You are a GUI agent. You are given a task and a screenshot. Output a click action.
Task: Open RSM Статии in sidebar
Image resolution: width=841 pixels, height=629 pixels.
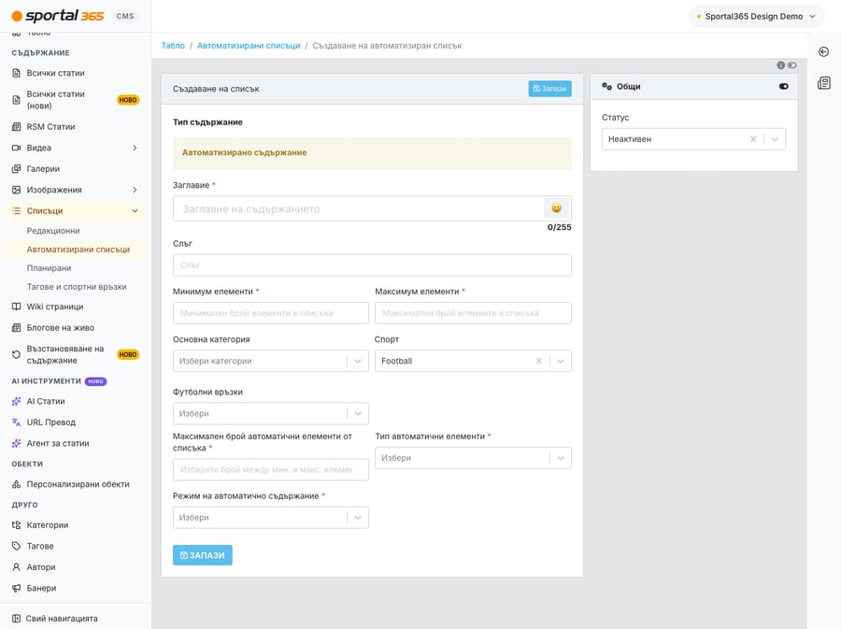[x=51, y=126]
